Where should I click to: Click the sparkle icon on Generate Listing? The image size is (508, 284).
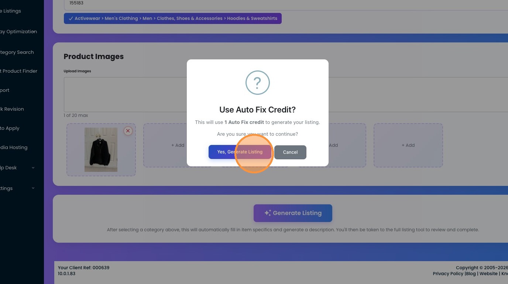(268, 213)
